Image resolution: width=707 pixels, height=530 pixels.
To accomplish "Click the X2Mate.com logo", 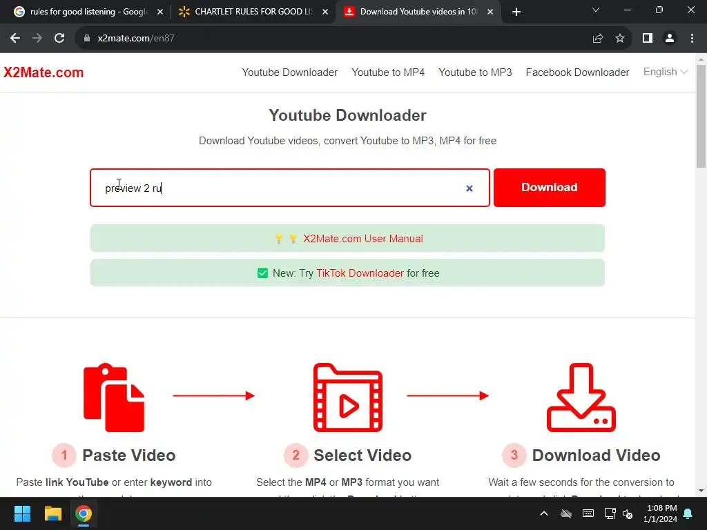I will [43, 72].
